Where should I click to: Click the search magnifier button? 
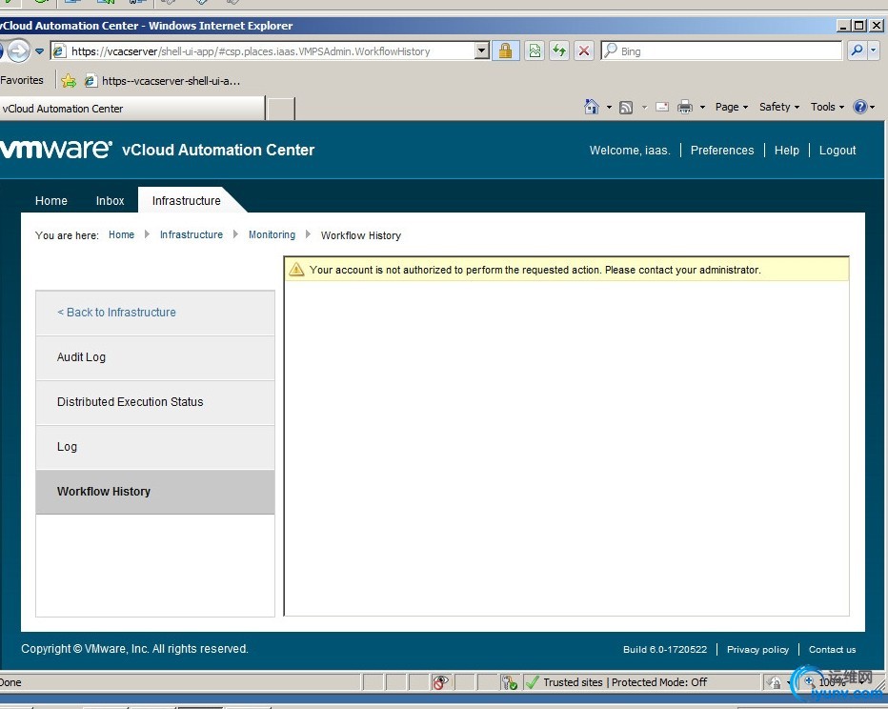point(857,51)
